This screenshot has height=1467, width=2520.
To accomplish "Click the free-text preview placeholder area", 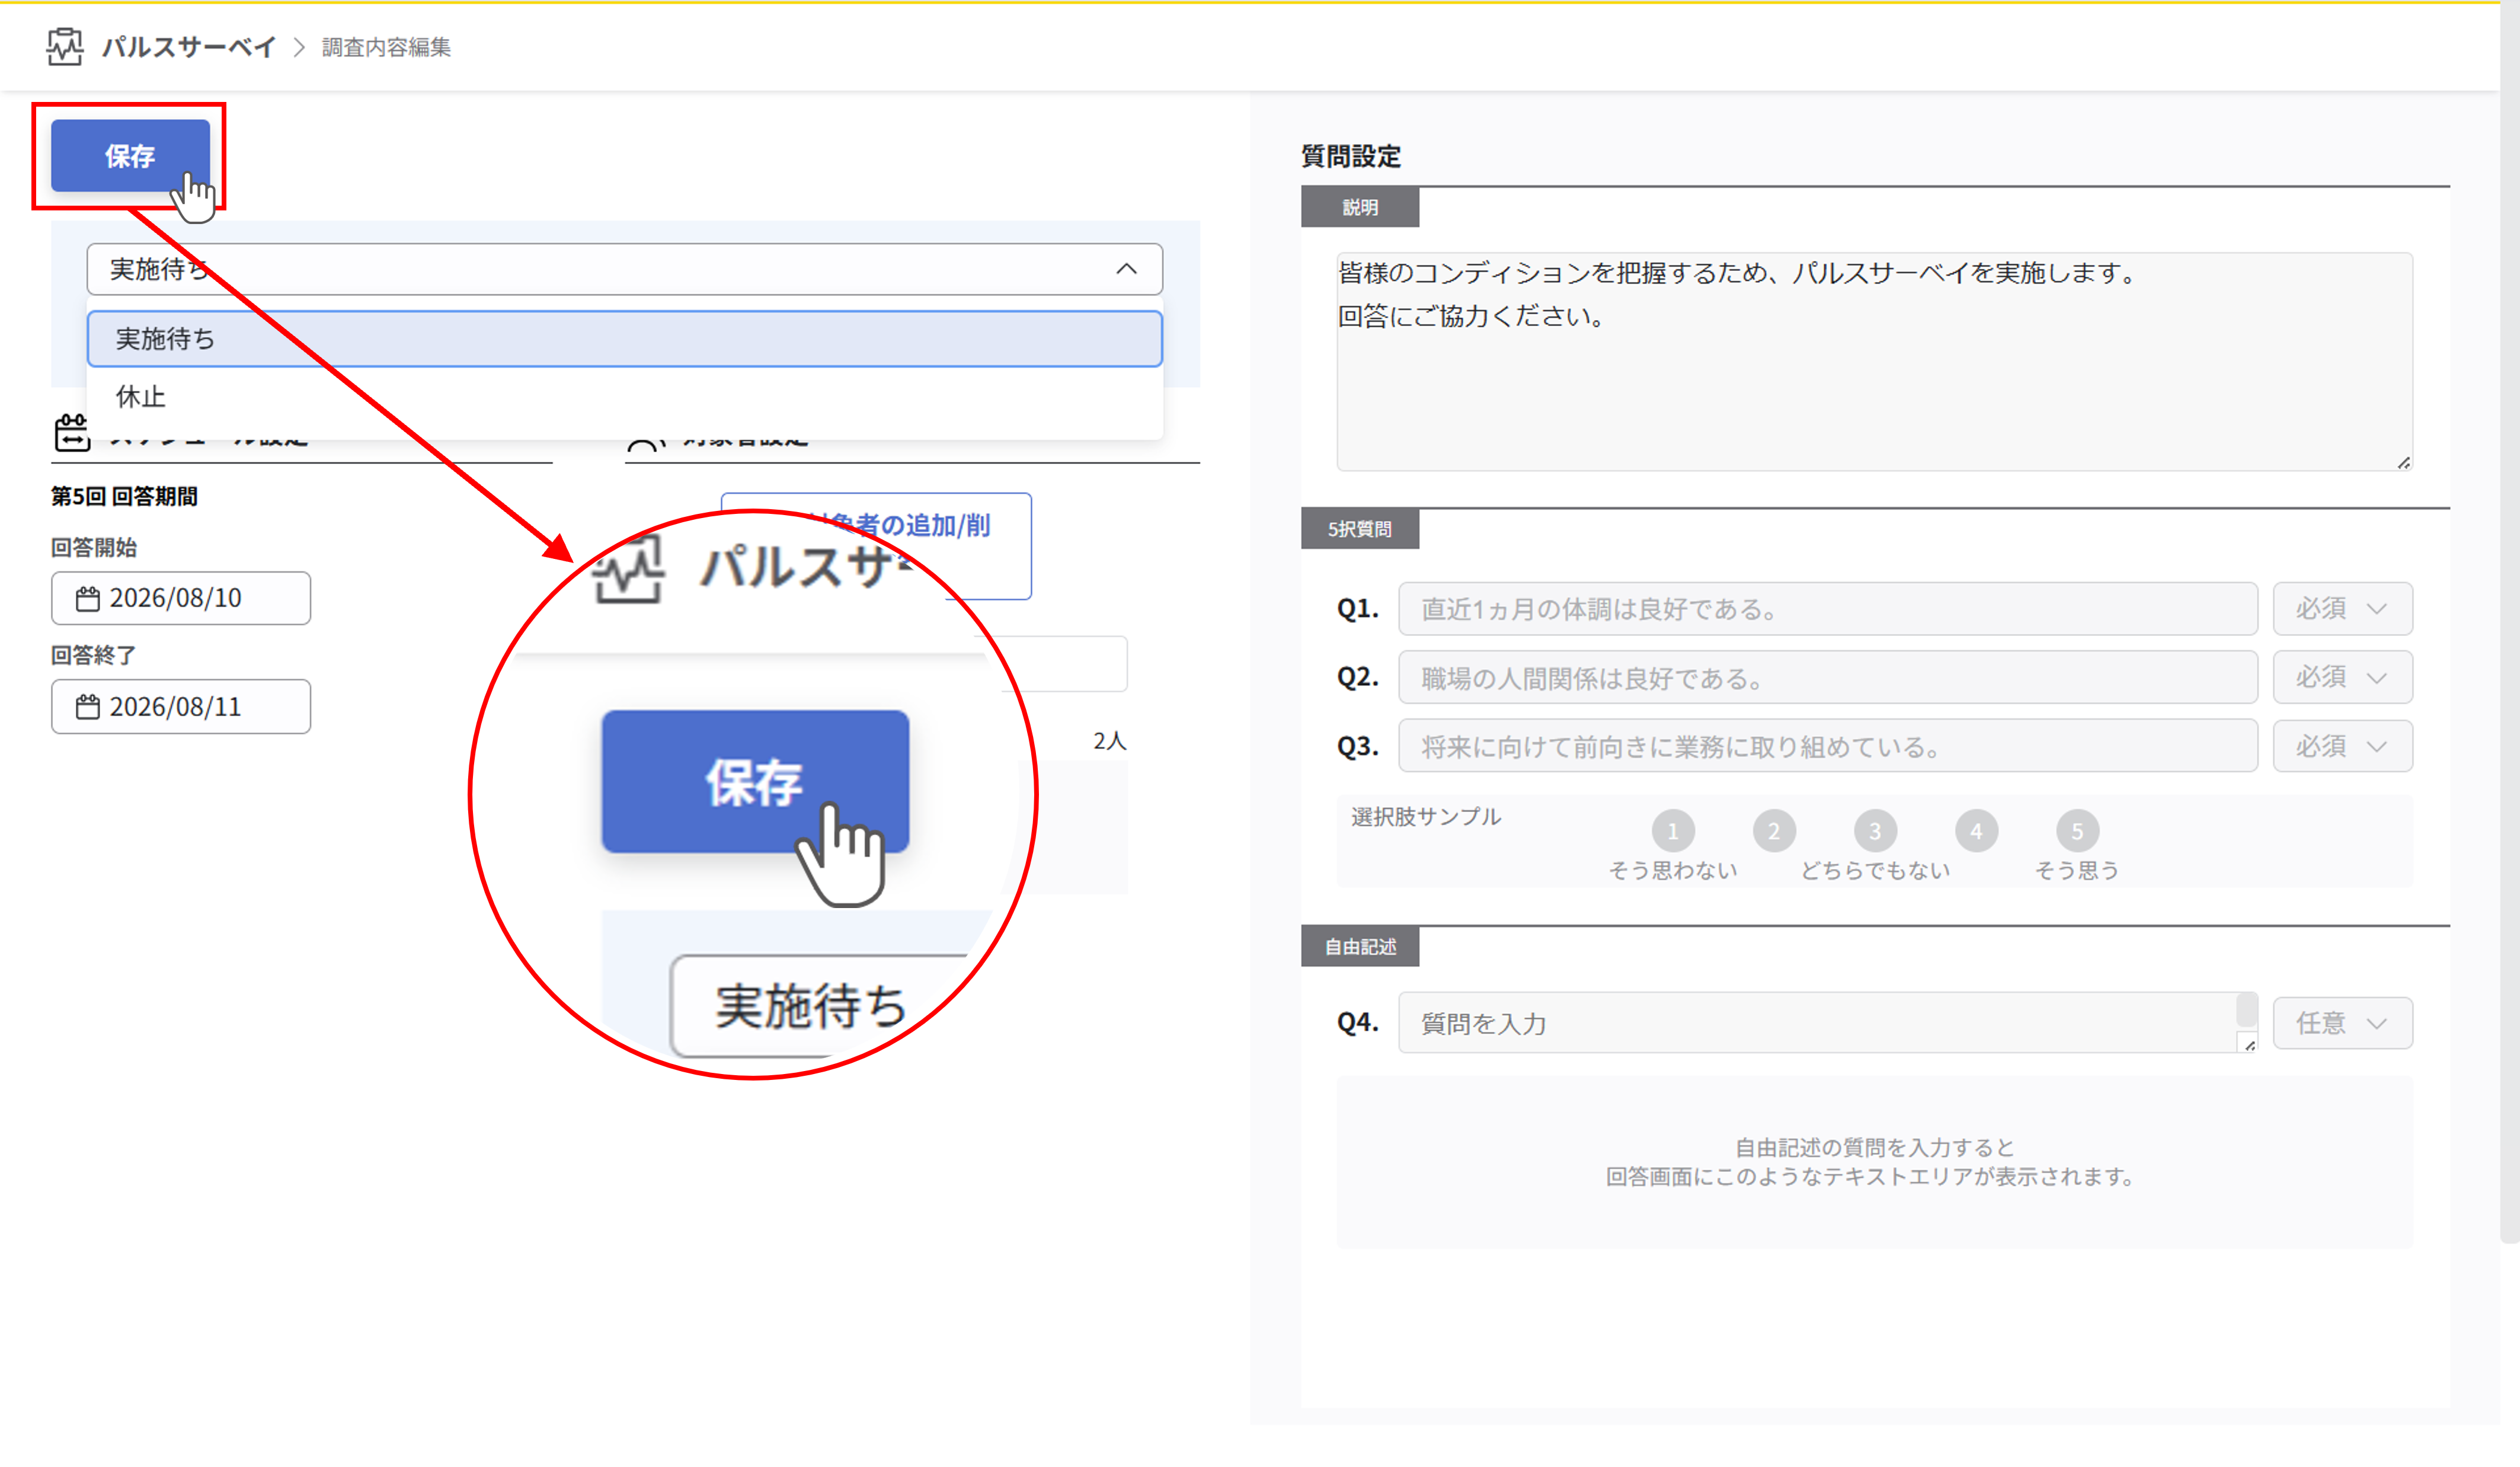I will [1874, 1162].
